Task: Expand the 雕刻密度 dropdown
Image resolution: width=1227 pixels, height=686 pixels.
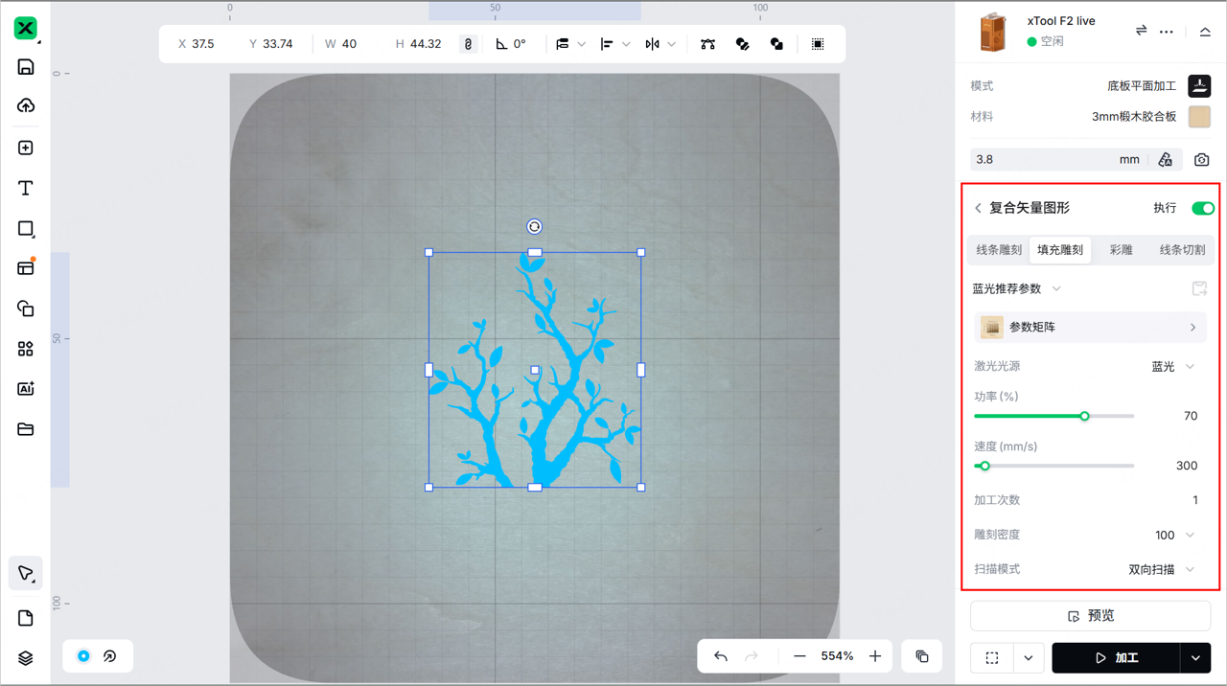Action: [1174, 535]
